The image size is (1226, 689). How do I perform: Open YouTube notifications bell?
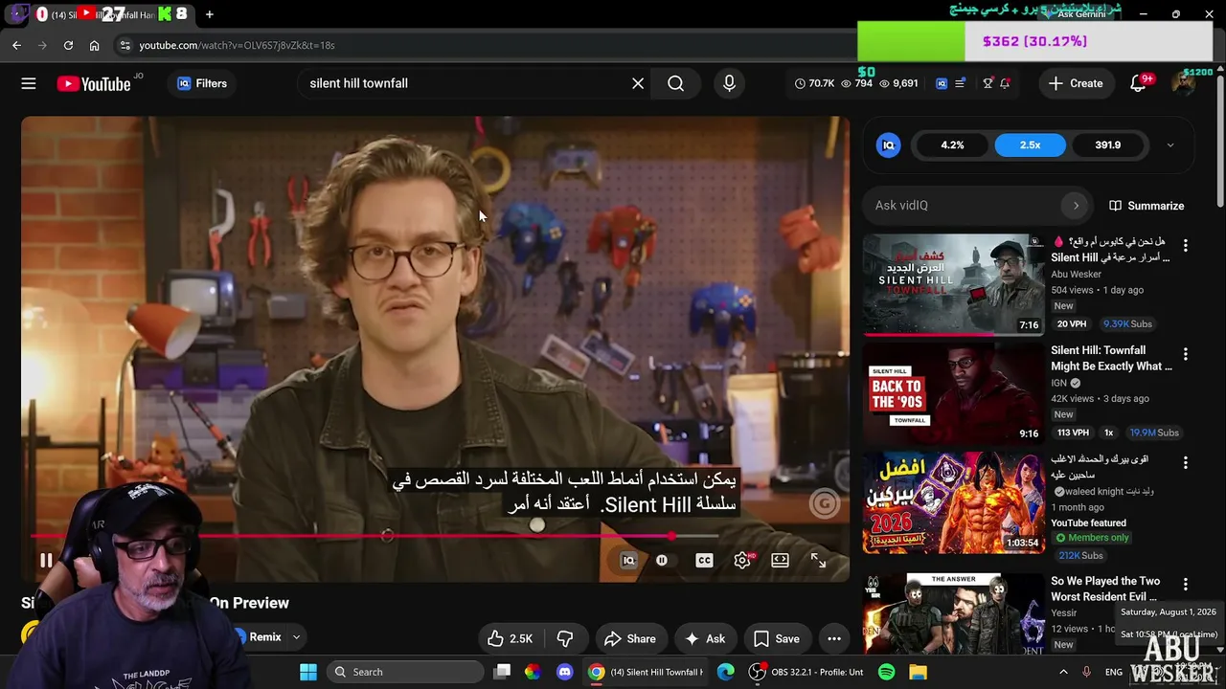1138,83
